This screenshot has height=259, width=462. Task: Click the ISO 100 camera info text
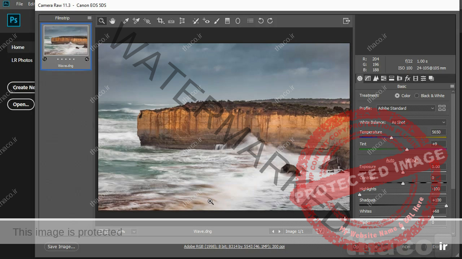tap(405, 68)
